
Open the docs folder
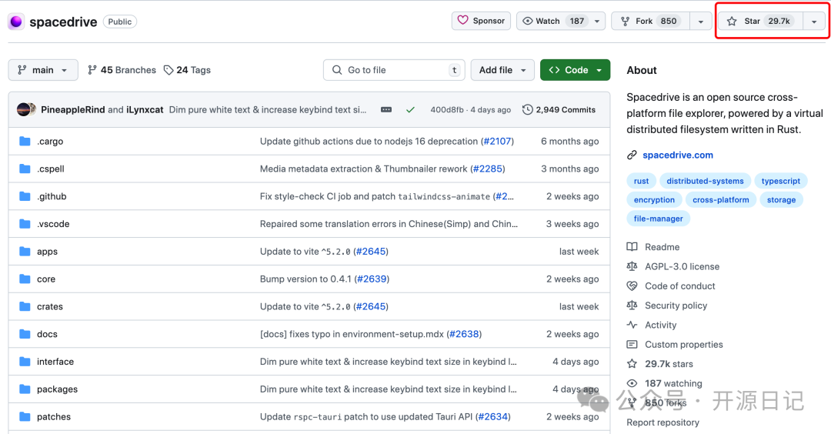click(47, 334)
